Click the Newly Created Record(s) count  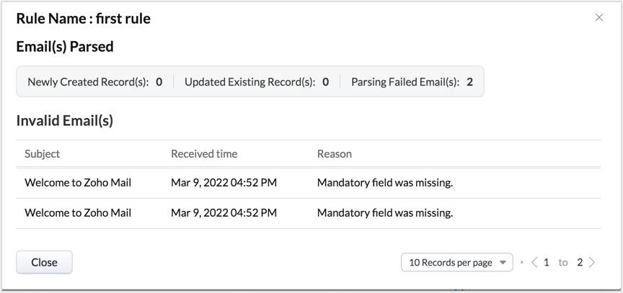pyautogui.click(x=159, y=82)
